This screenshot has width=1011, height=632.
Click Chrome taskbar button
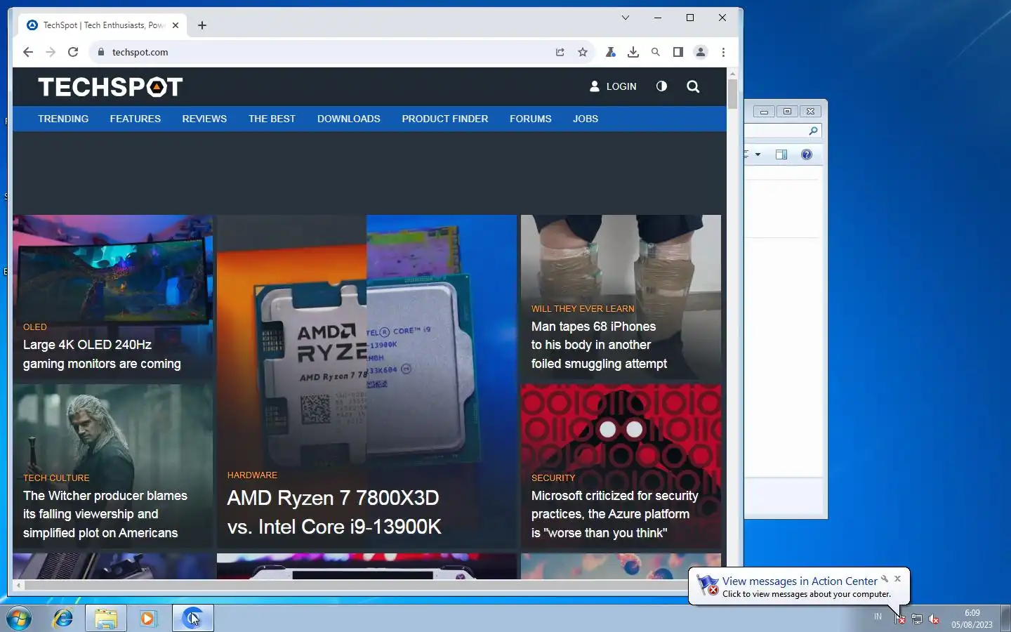click(x=193, y=619)
